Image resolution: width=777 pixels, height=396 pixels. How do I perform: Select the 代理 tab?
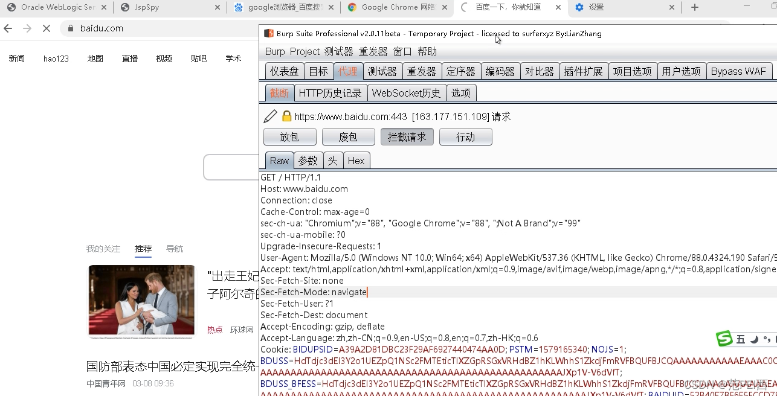(348, 71)
